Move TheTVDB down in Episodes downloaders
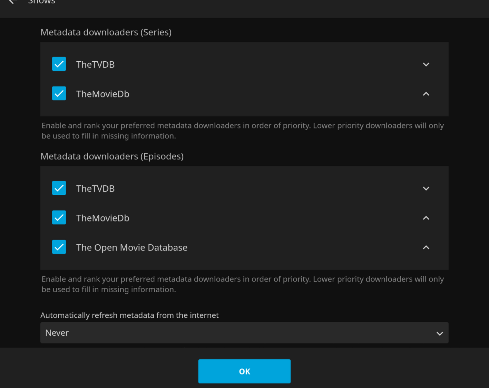Image resolution: width=489 pixels, height=388 pixels. 426,188
